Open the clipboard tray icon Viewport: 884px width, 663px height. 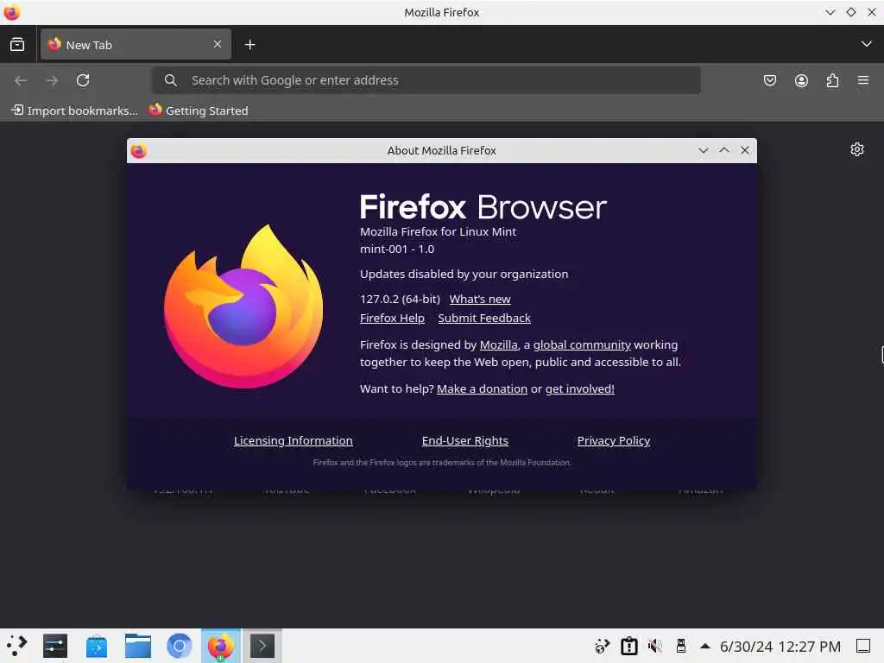point(628,646)
